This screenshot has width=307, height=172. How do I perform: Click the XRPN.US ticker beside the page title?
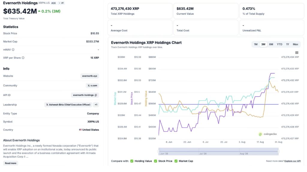(44, 3)
